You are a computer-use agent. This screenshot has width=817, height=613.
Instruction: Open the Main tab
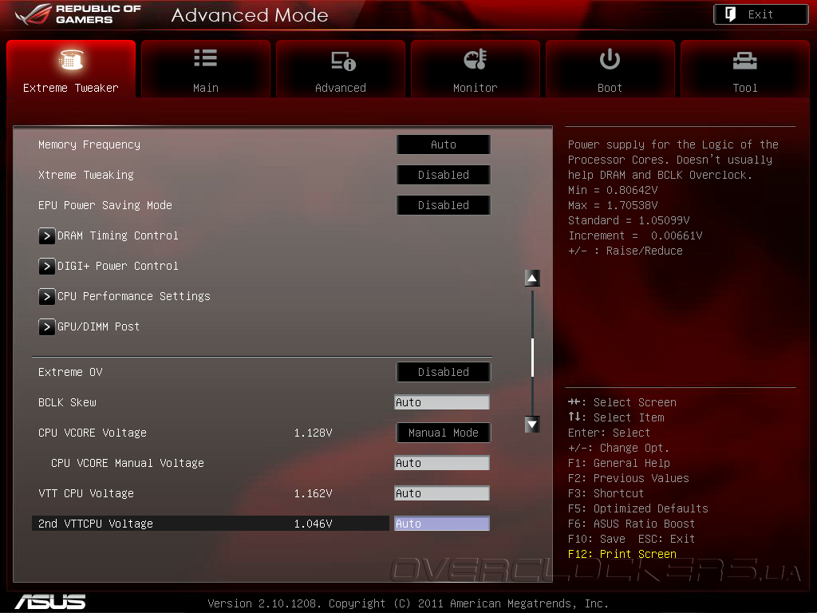pyautogui.click(x=206, y=69)
